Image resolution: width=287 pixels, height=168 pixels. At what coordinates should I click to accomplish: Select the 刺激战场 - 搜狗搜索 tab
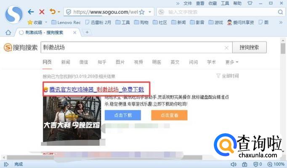pos(44,33)
